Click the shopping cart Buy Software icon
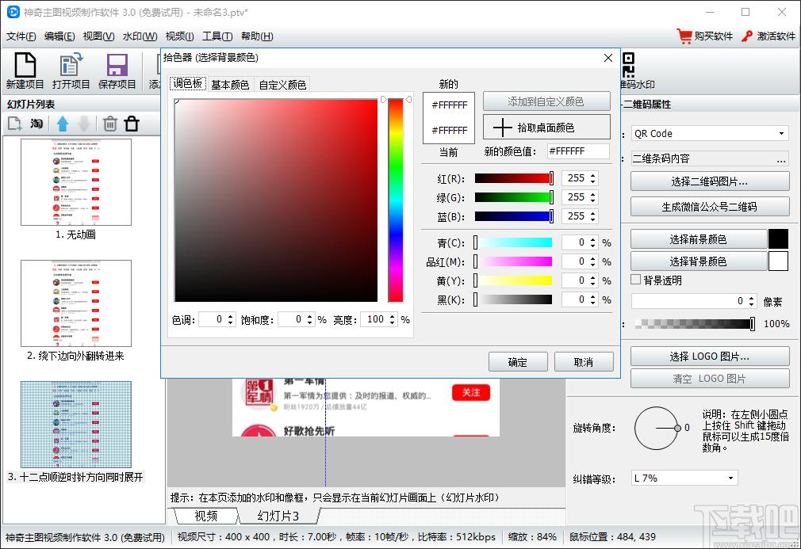 [684, 36]
